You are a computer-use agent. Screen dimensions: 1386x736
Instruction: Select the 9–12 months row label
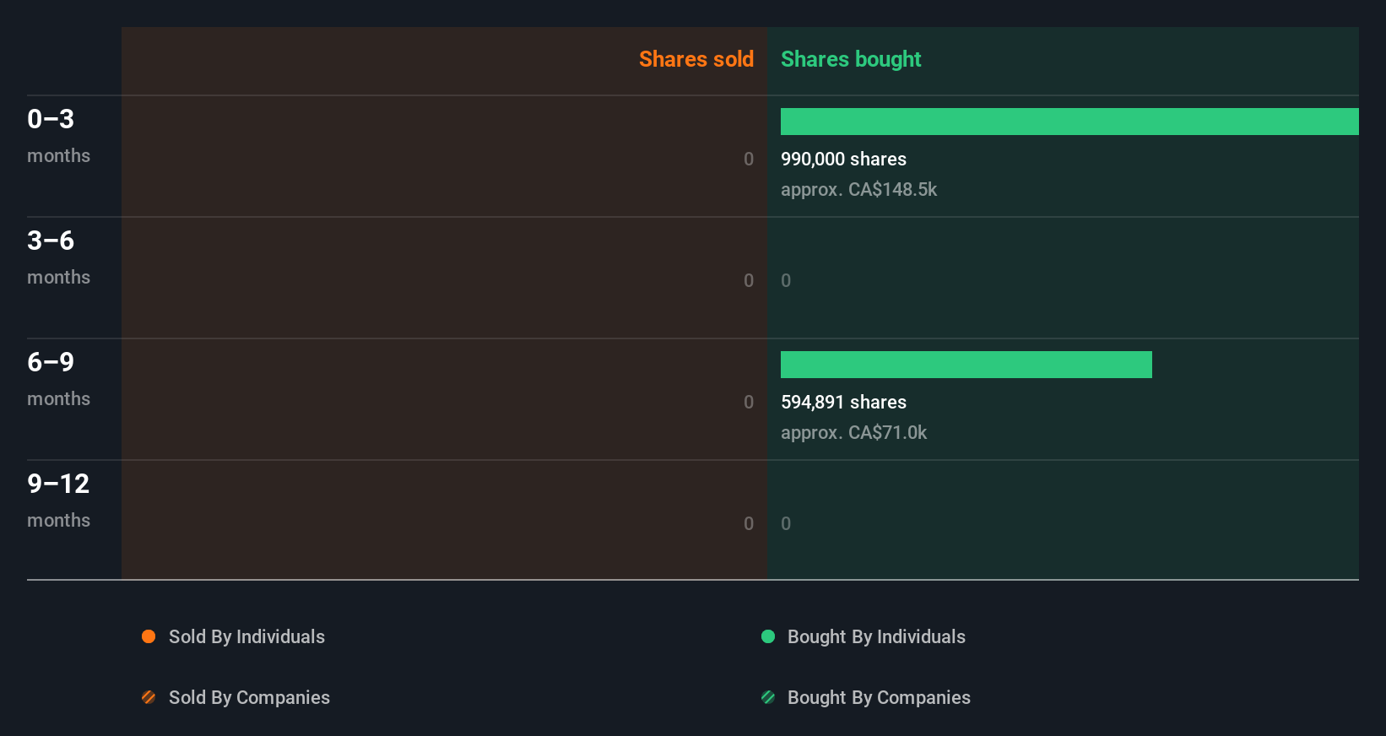coord(58,500)
